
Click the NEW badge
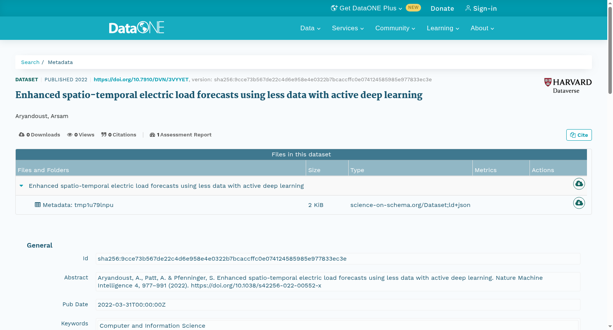(x=413, y=7)
